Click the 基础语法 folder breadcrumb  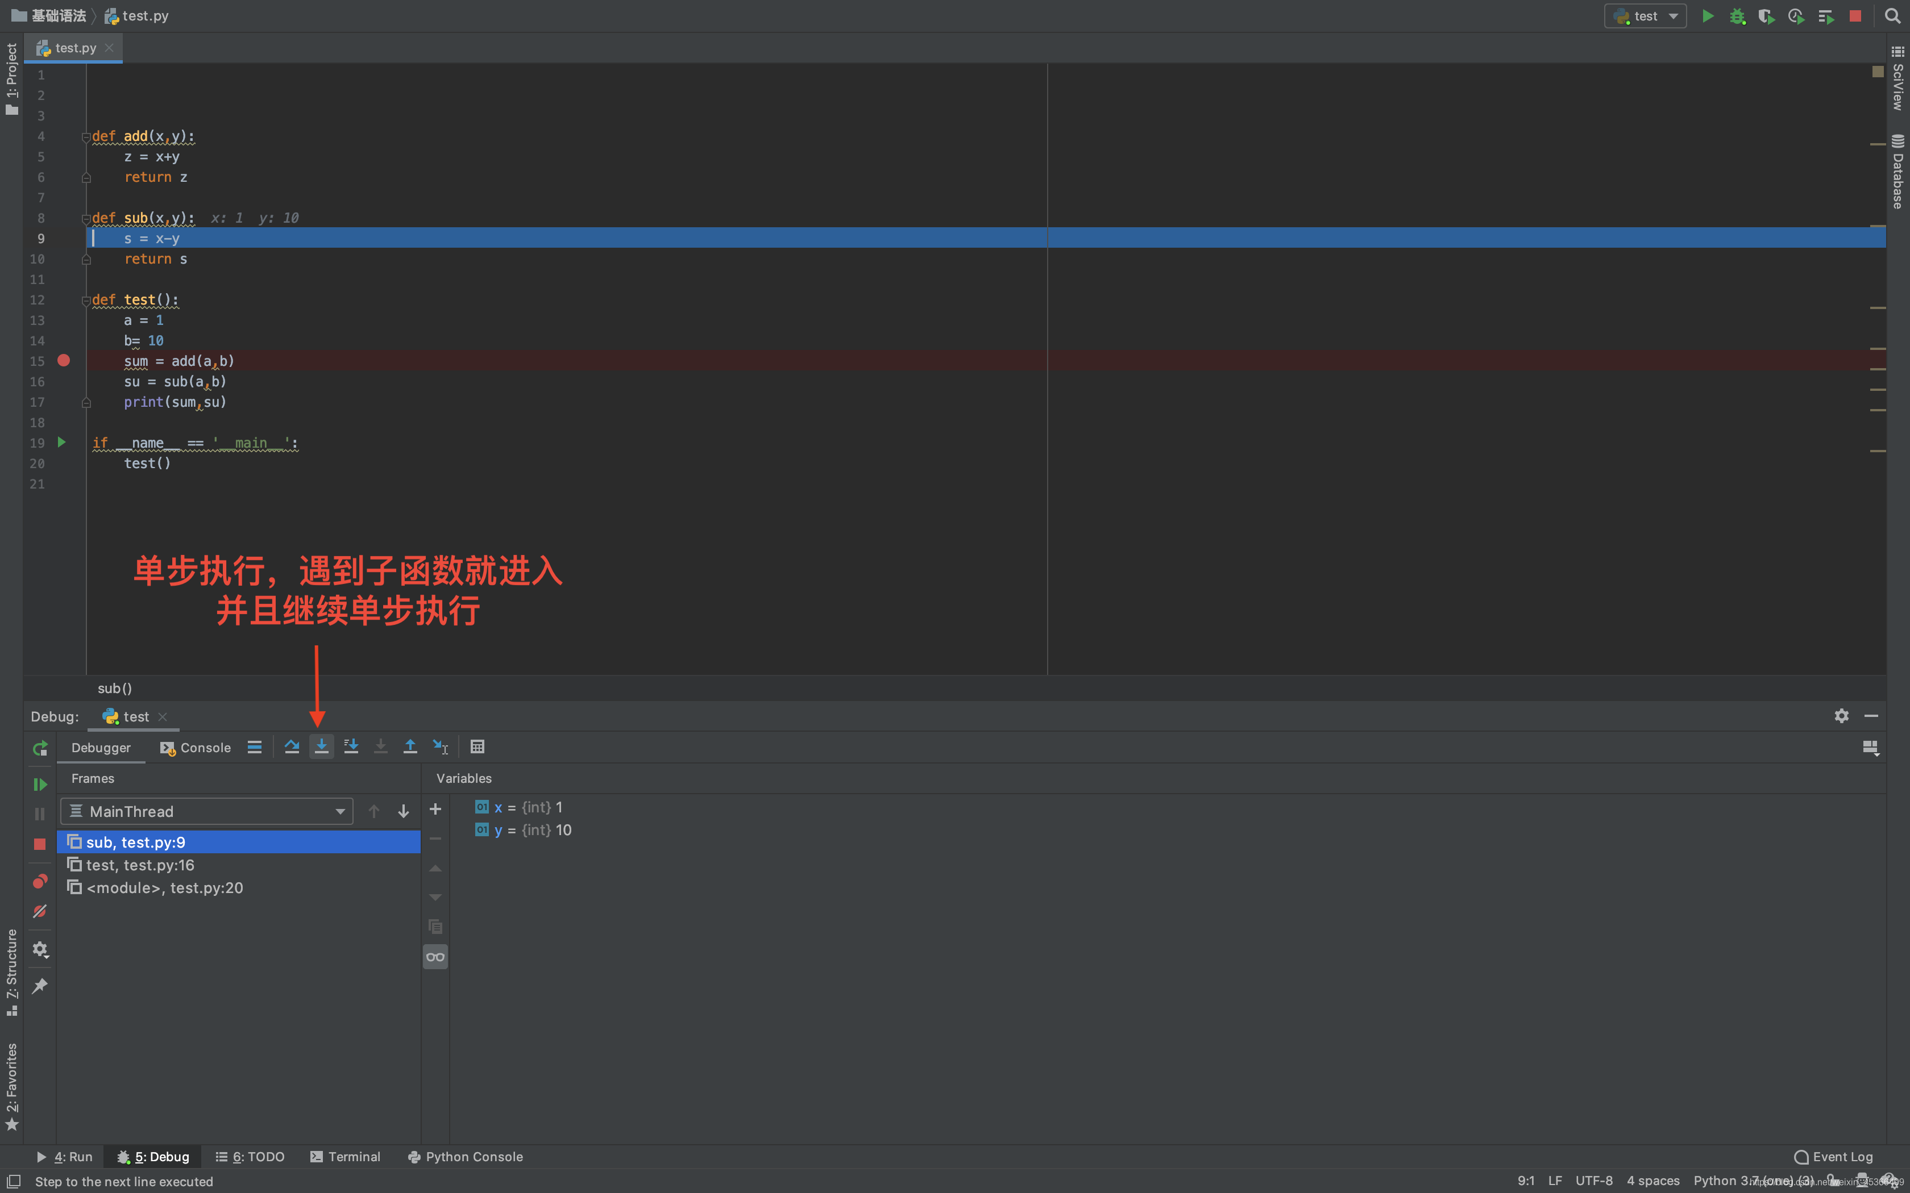pos(49,16)
